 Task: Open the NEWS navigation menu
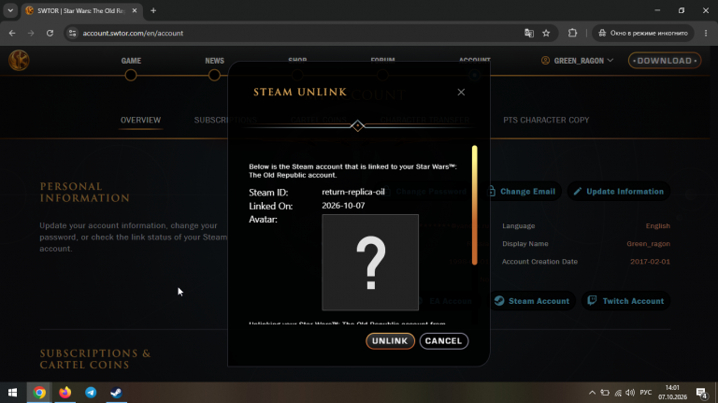click(214, 61)
